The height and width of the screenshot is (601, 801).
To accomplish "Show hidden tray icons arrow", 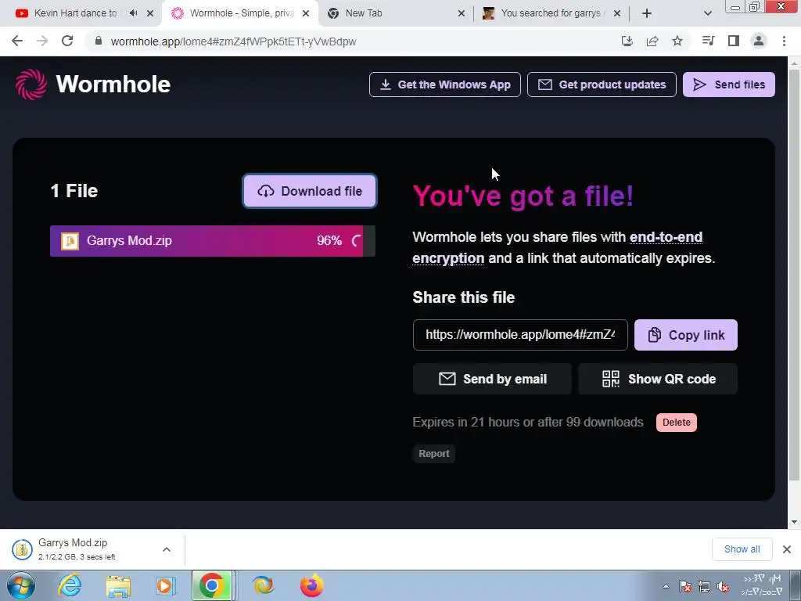I will pyautogui.click(x=666, y=586).
